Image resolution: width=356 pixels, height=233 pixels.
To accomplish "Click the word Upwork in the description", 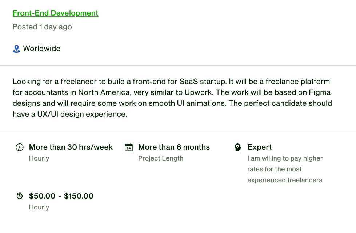I will click(x=199, y=92).
